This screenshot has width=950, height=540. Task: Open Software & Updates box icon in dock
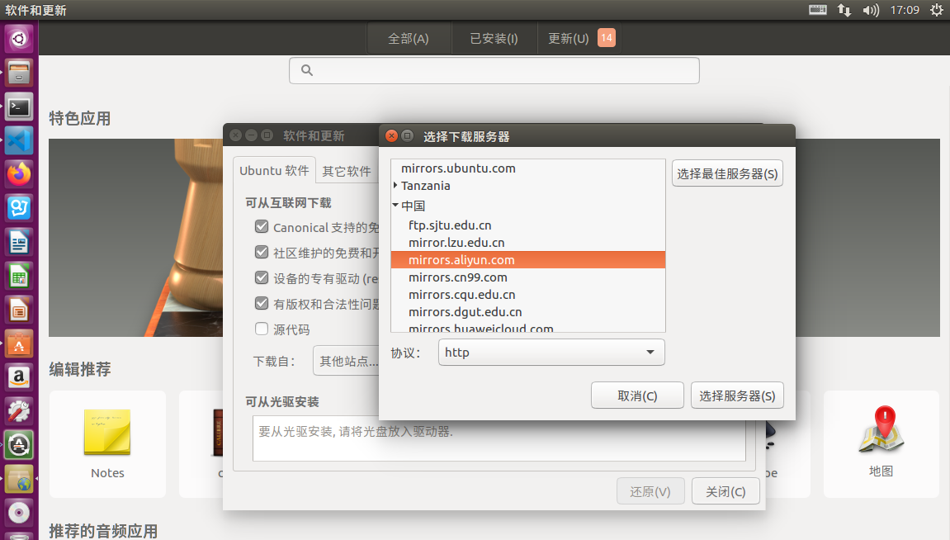point(19,480)
